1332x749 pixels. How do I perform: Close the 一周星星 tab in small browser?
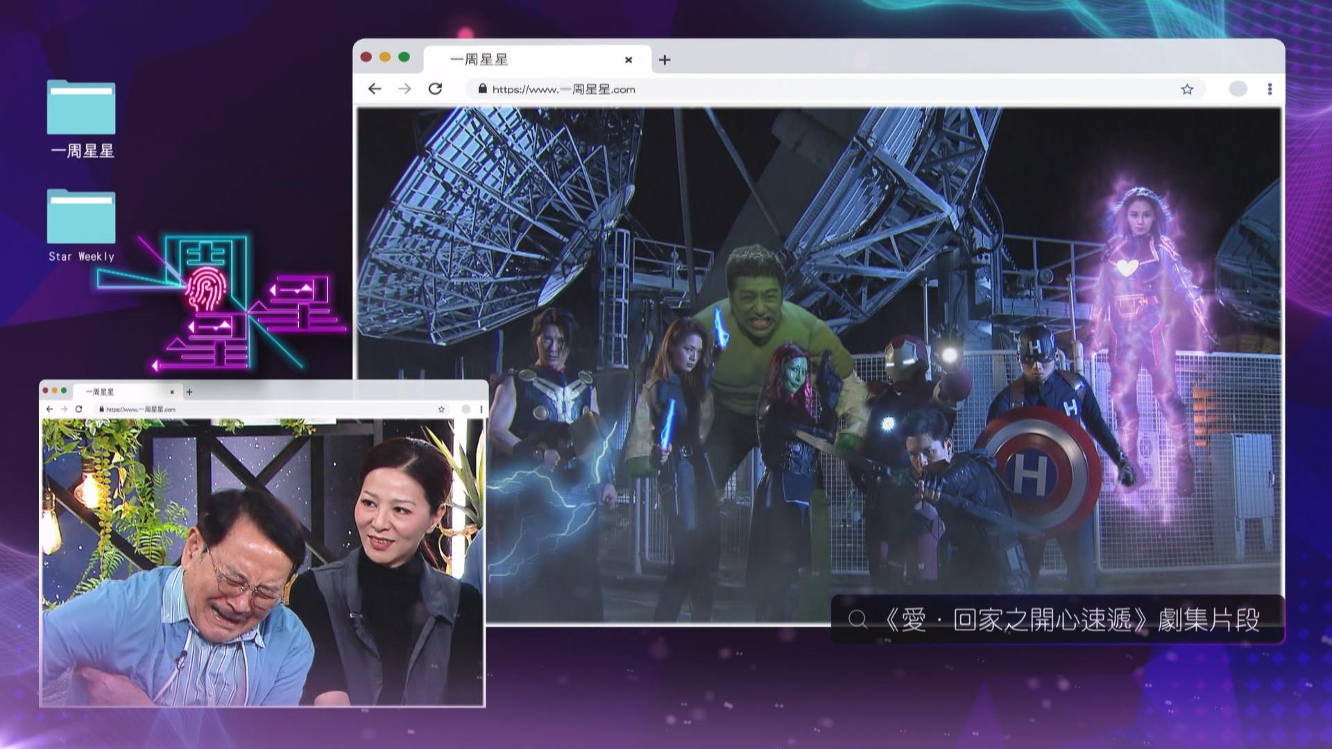172,392
